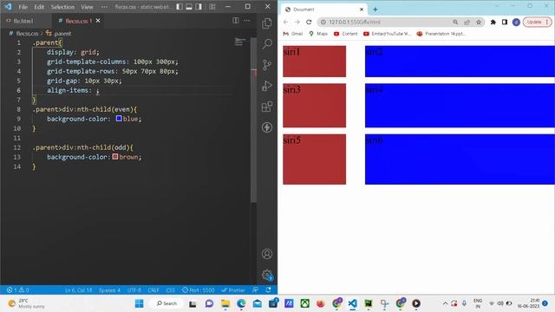Screen dimensions: 555x312
Task: Open a new Chrome tab
Action: (x=375, y=10)
